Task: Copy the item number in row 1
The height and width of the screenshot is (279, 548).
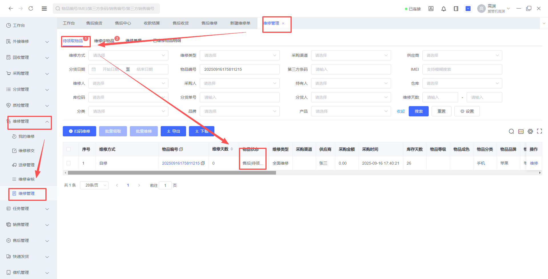Action: pos(203,163)
